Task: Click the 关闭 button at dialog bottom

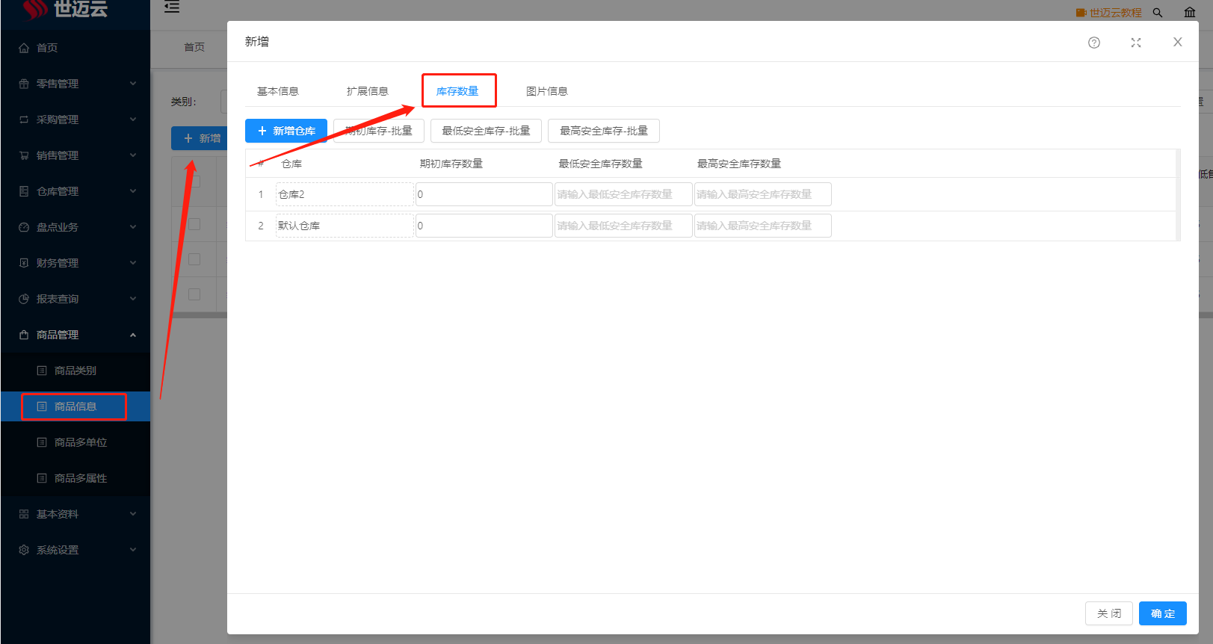Action: [x=1109, y=613]
